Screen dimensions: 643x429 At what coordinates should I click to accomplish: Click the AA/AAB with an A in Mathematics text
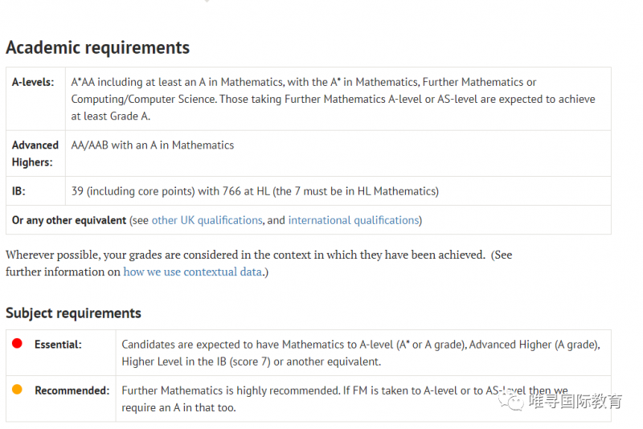pos(153,145)
